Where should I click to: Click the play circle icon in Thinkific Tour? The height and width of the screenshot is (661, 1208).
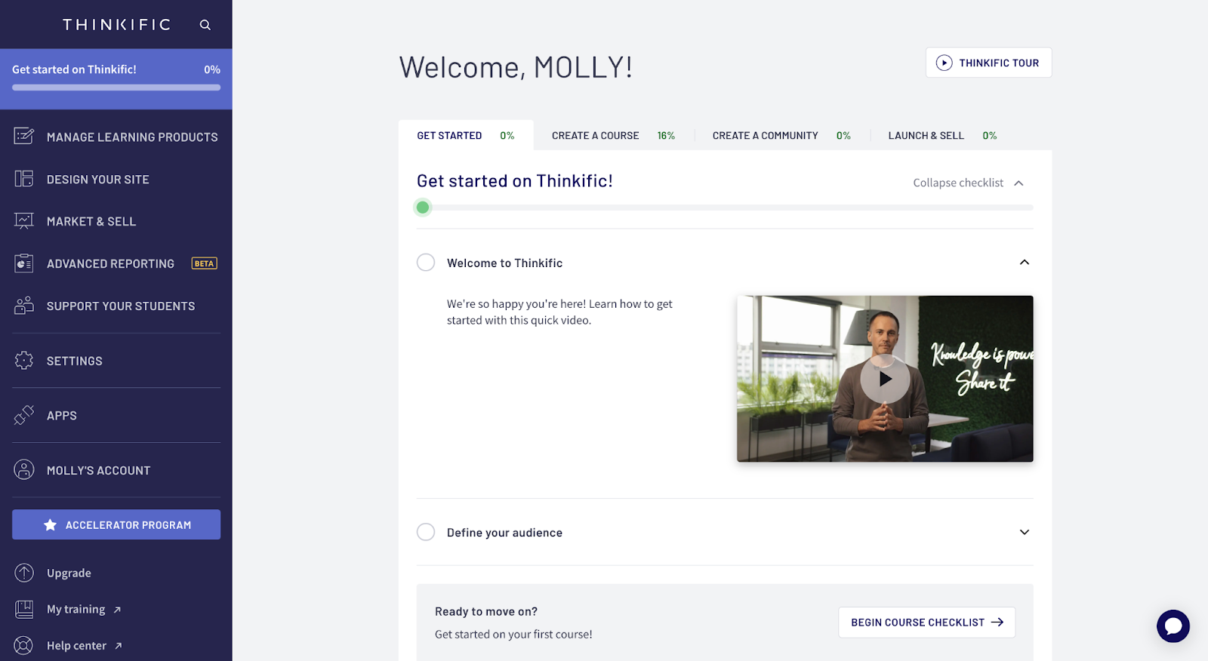945,63
